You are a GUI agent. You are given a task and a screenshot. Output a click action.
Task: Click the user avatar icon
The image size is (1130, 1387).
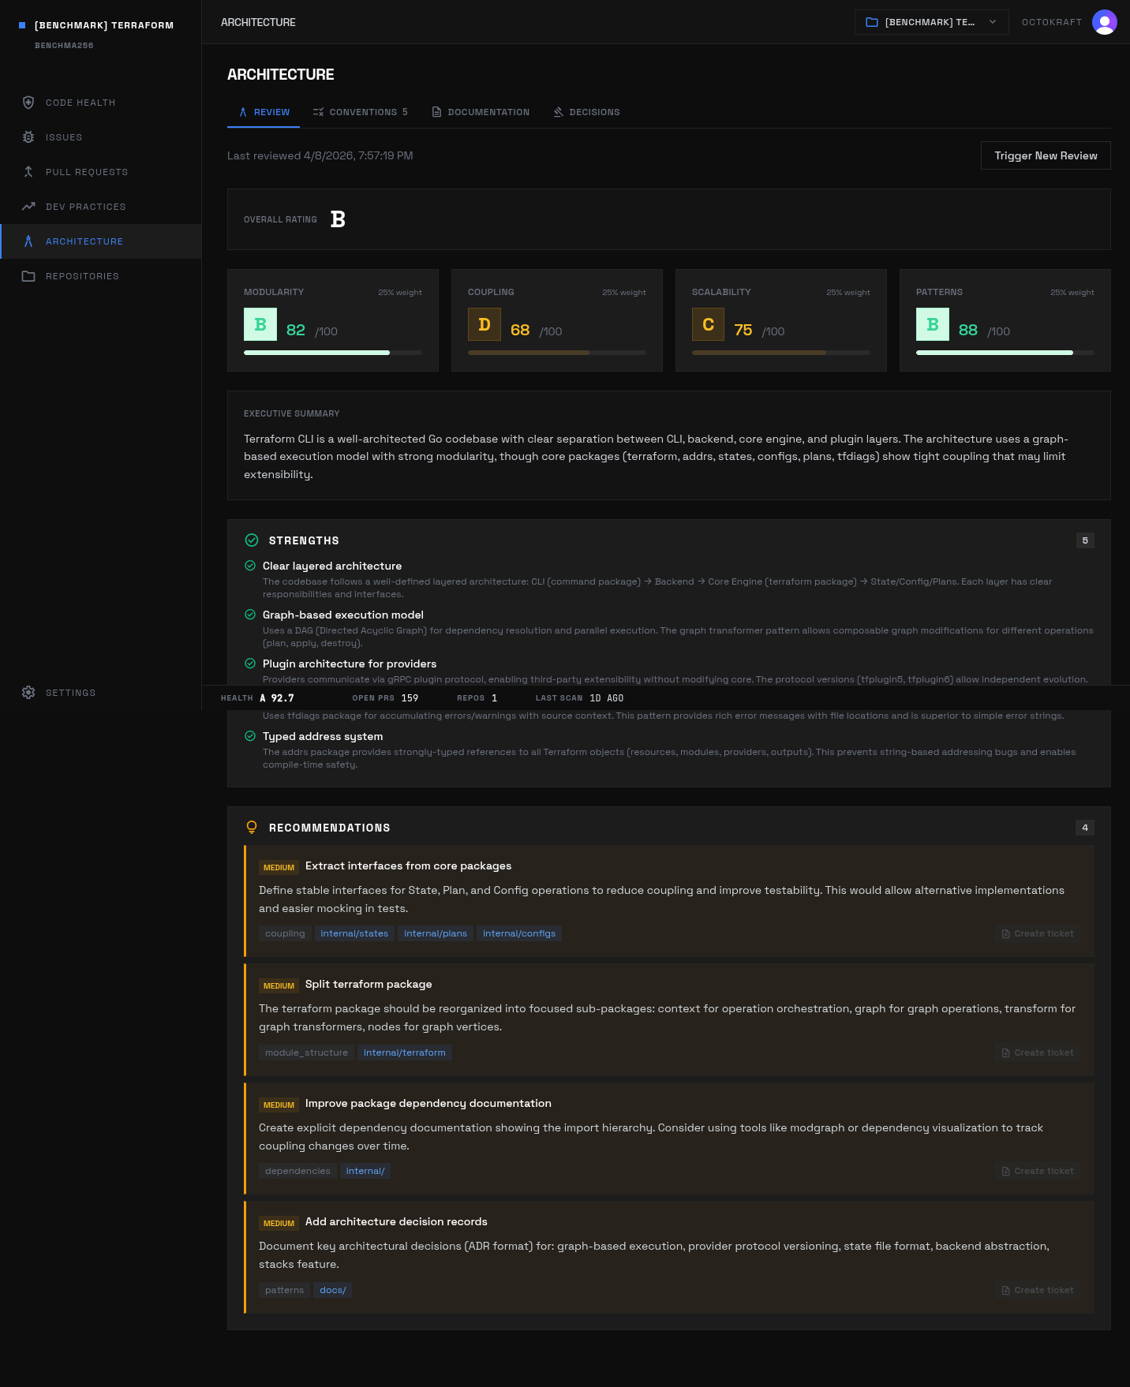(1105, 22)
